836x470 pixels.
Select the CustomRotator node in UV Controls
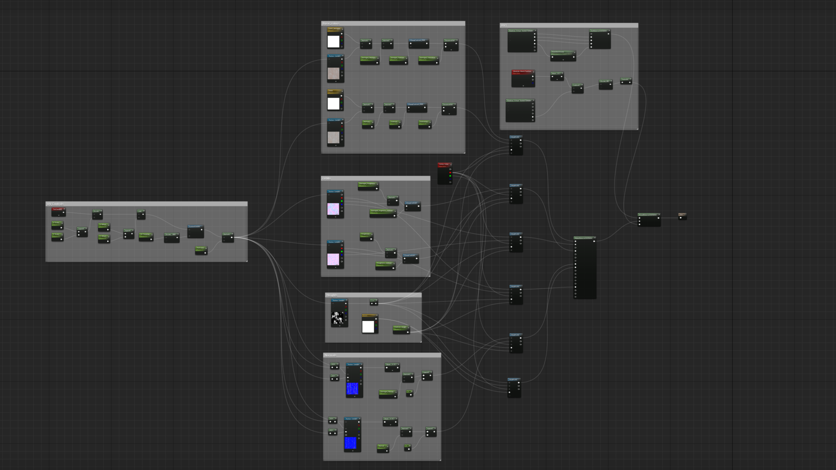(195, 227)
